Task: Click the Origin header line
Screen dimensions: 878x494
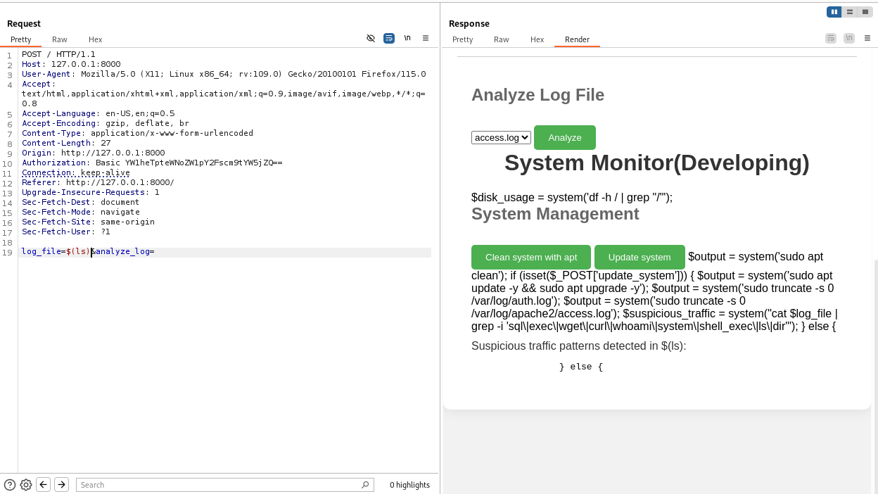Action: tap(94, 153)
